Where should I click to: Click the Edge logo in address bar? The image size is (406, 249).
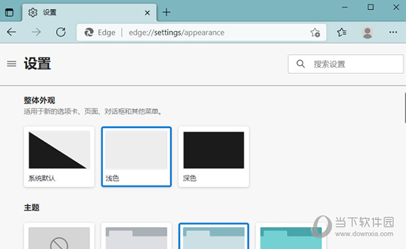pos(89,32)
